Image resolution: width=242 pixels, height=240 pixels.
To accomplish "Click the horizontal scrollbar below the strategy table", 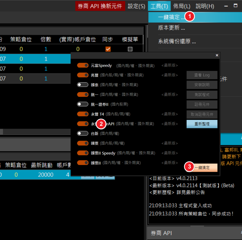I will (35, 132).
